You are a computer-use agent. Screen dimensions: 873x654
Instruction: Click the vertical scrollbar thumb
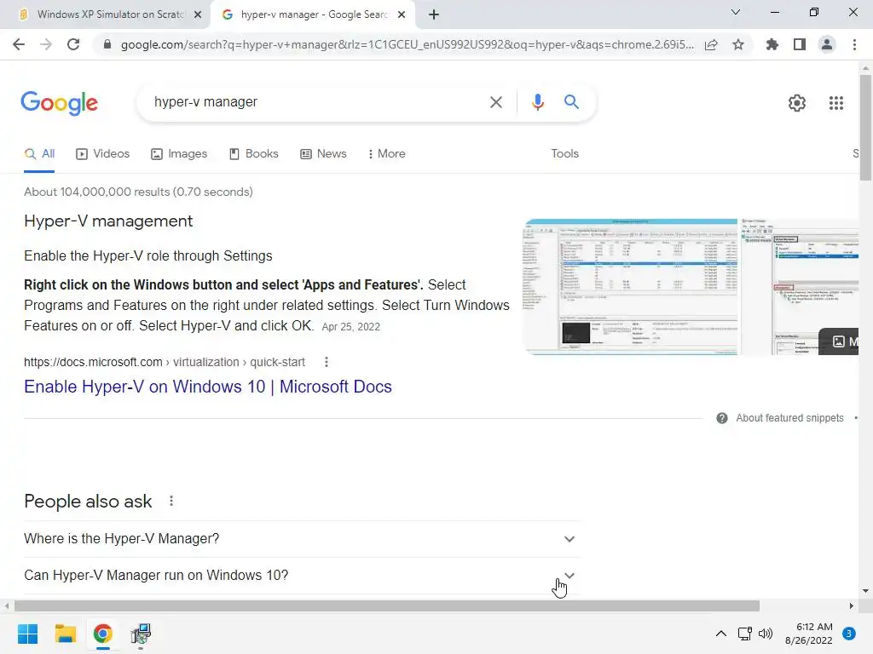pos(865,128)
